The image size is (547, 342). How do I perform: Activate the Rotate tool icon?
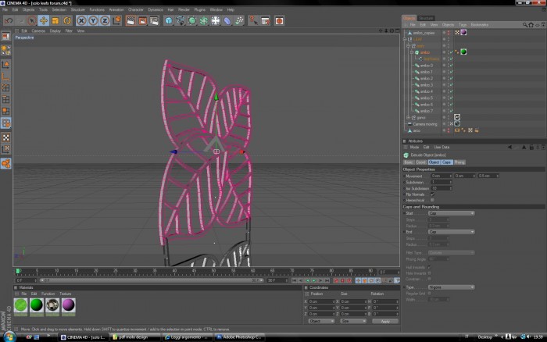[67, 20]
